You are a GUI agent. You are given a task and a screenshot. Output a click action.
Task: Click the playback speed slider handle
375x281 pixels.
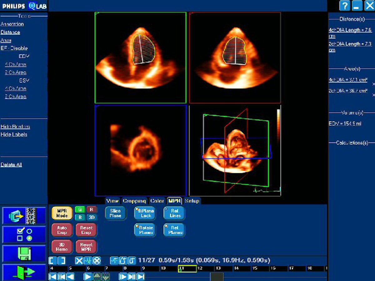[x=217, y=277]
